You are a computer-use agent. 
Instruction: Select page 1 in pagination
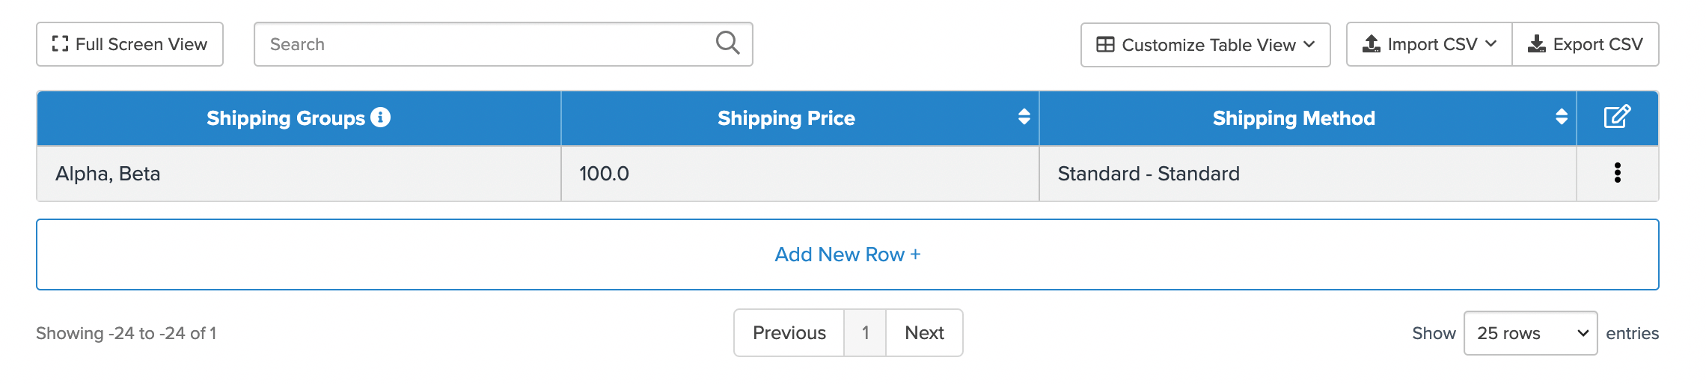pos(865,333)
